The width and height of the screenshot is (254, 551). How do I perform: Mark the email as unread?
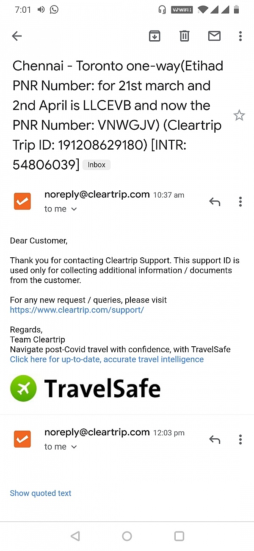pos(214,36)
